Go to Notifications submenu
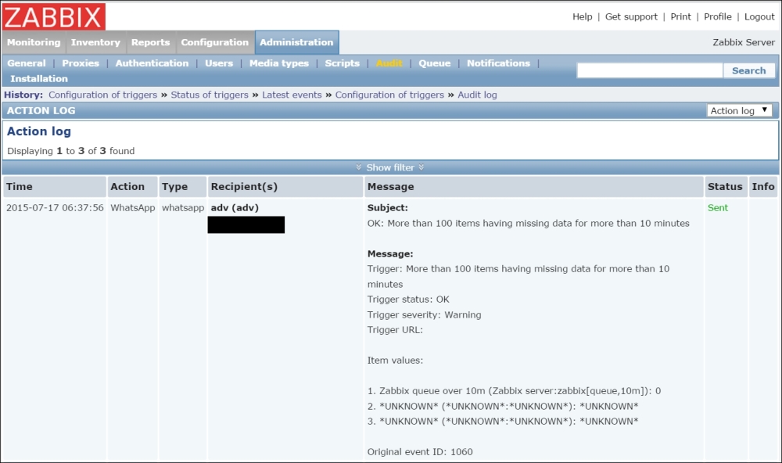This screenshot has height=463, width=782. pyautogui.click(x=498, y=63)
